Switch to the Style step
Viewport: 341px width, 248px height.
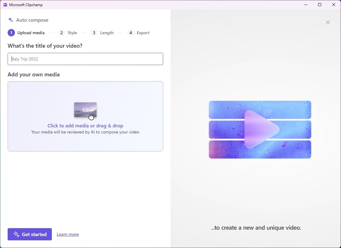click(72, 33)
